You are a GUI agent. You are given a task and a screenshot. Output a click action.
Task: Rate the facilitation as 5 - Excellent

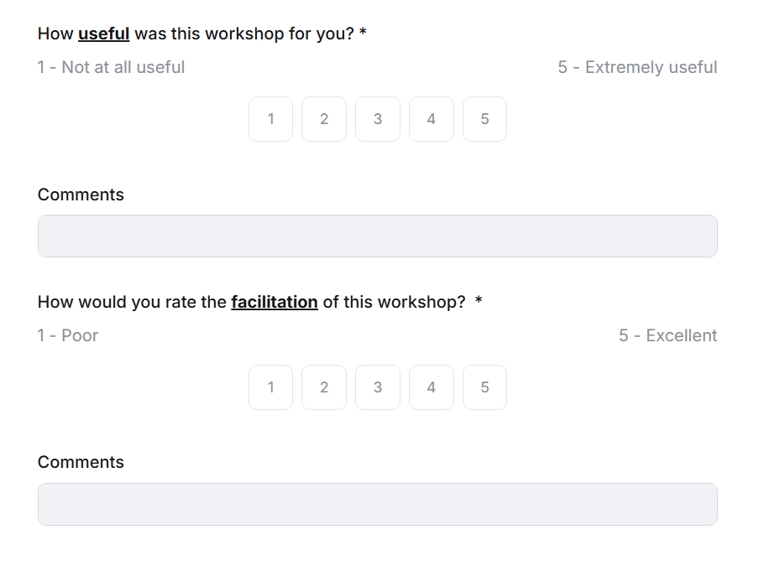[485, 387]
